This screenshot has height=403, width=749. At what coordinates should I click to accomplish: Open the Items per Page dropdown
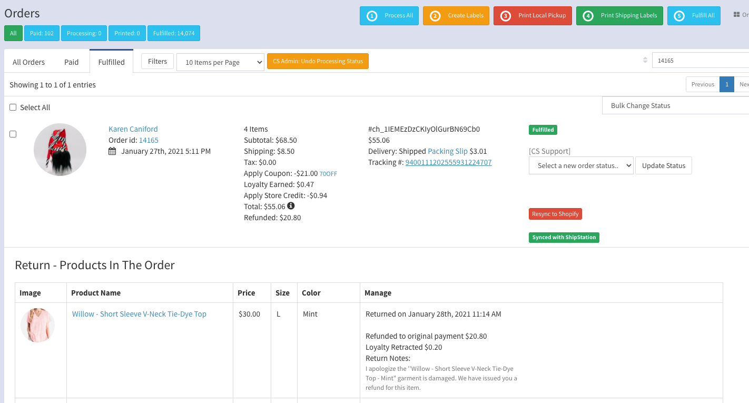tap(220, 62)
